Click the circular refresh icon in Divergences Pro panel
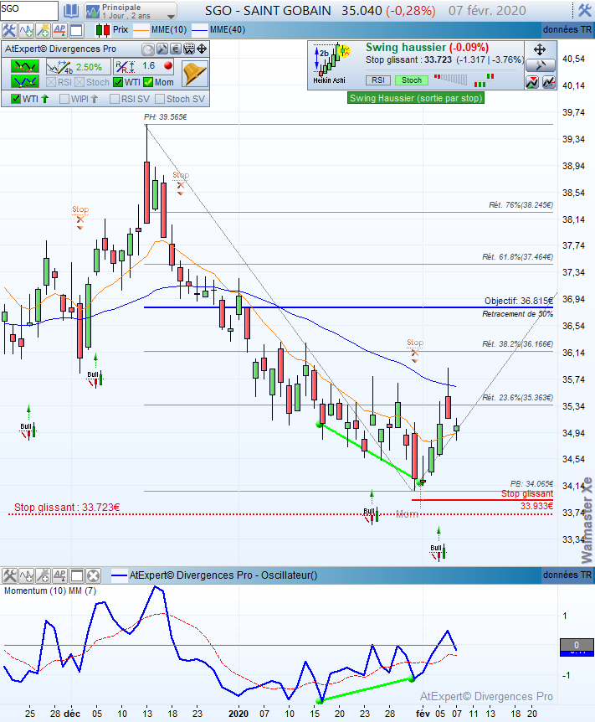595x722 pixels. [x=148, y=49]
